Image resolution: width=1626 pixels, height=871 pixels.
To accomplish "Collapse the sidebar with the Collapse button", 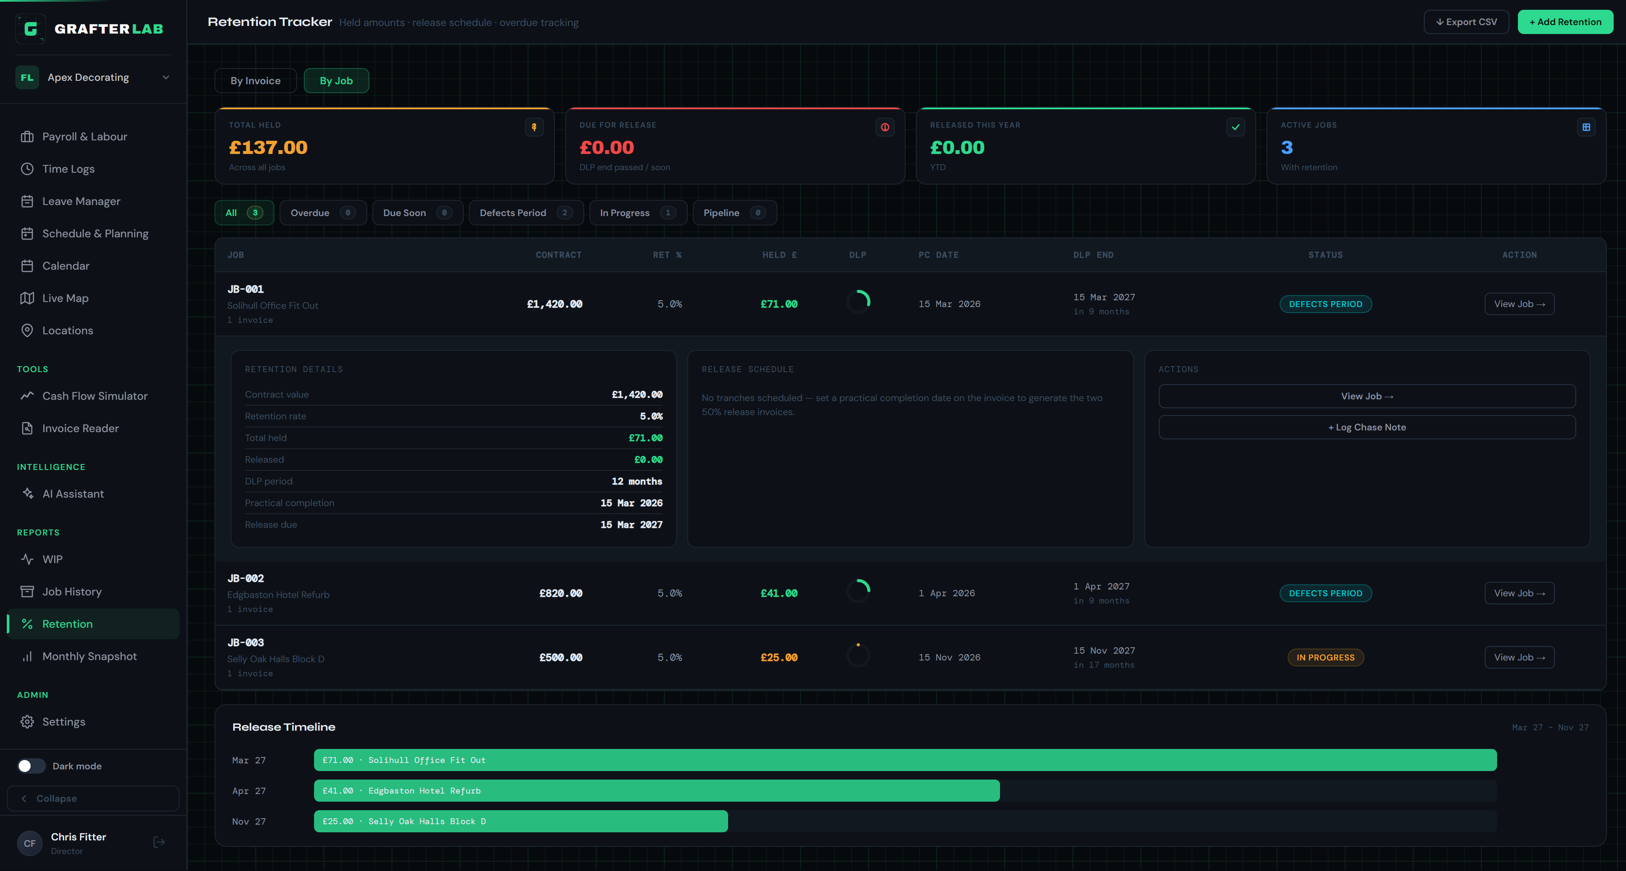I will 94,799.
